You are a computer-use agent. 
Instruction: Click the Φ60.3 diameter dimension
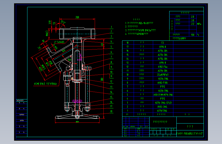pyautogui.click(x=47, y=34)
